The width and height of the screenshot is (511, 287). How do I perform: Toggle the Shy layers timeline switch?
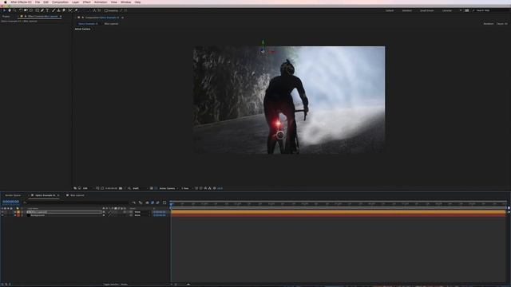click(x=147, y=202)
